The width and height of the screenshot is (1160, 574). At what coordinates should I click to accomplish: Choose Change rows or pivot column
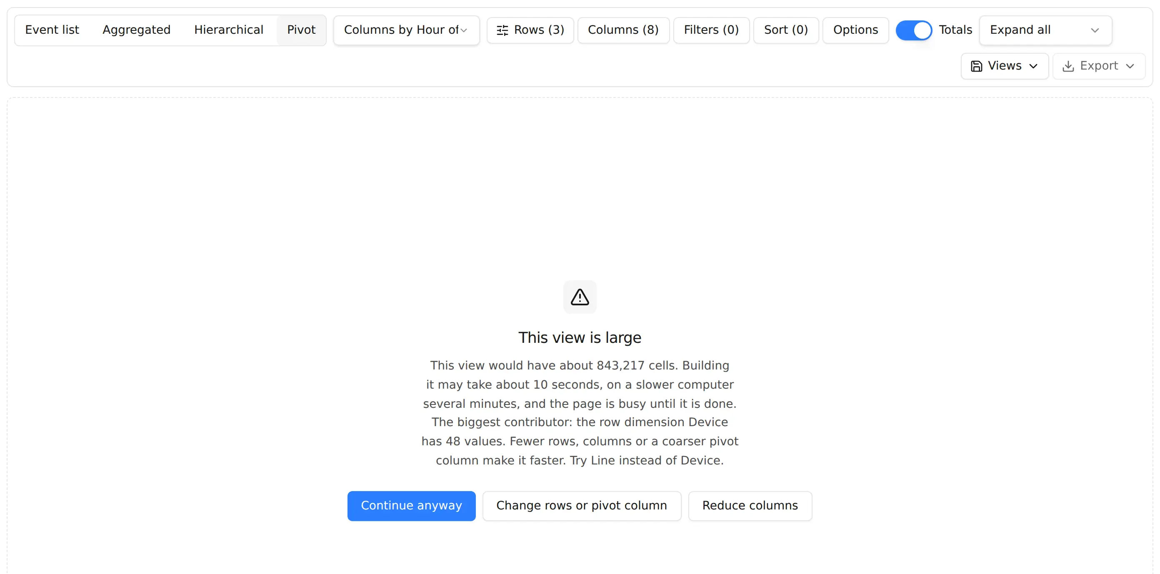(x=581, y=506)
